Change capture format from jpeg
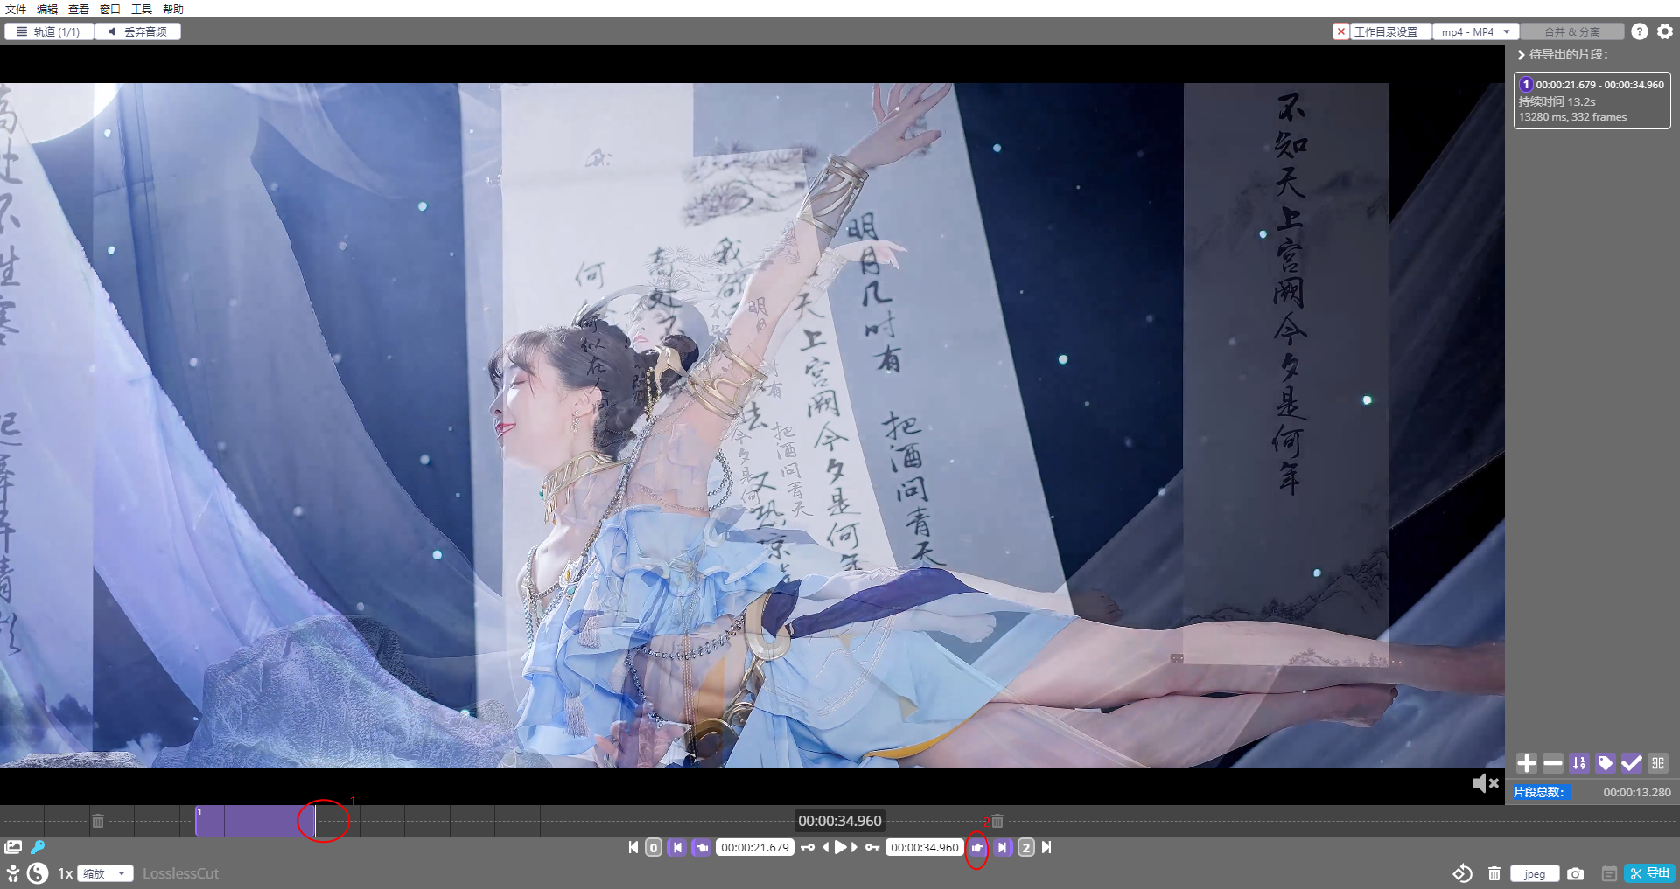The height and width of the screenshot is (889, 1680). pos(1535,873)
